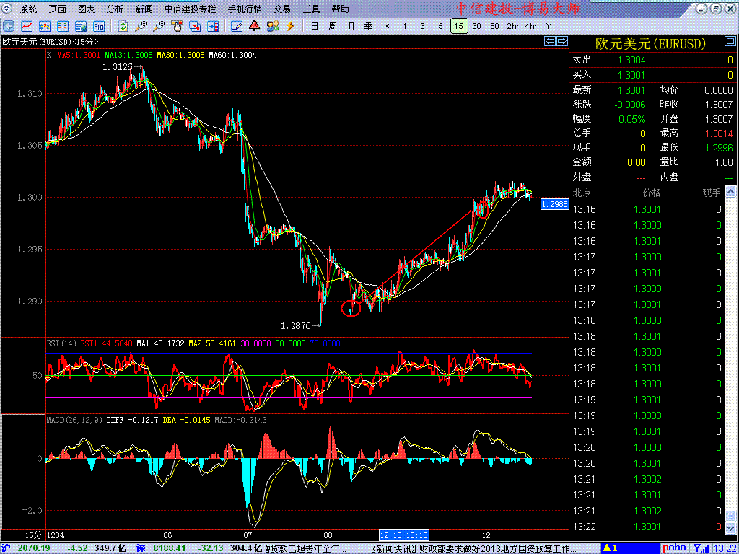
Task: Click the F10 info toolbar icon
Action: 98,26
